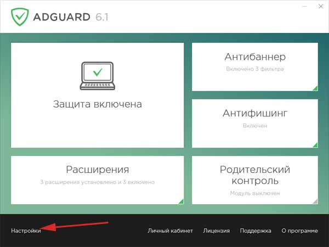This screenshot has width=329, height=247.
Task: Enable the gray corner indicator on Родительский контроль
Action: coord(315,201)
